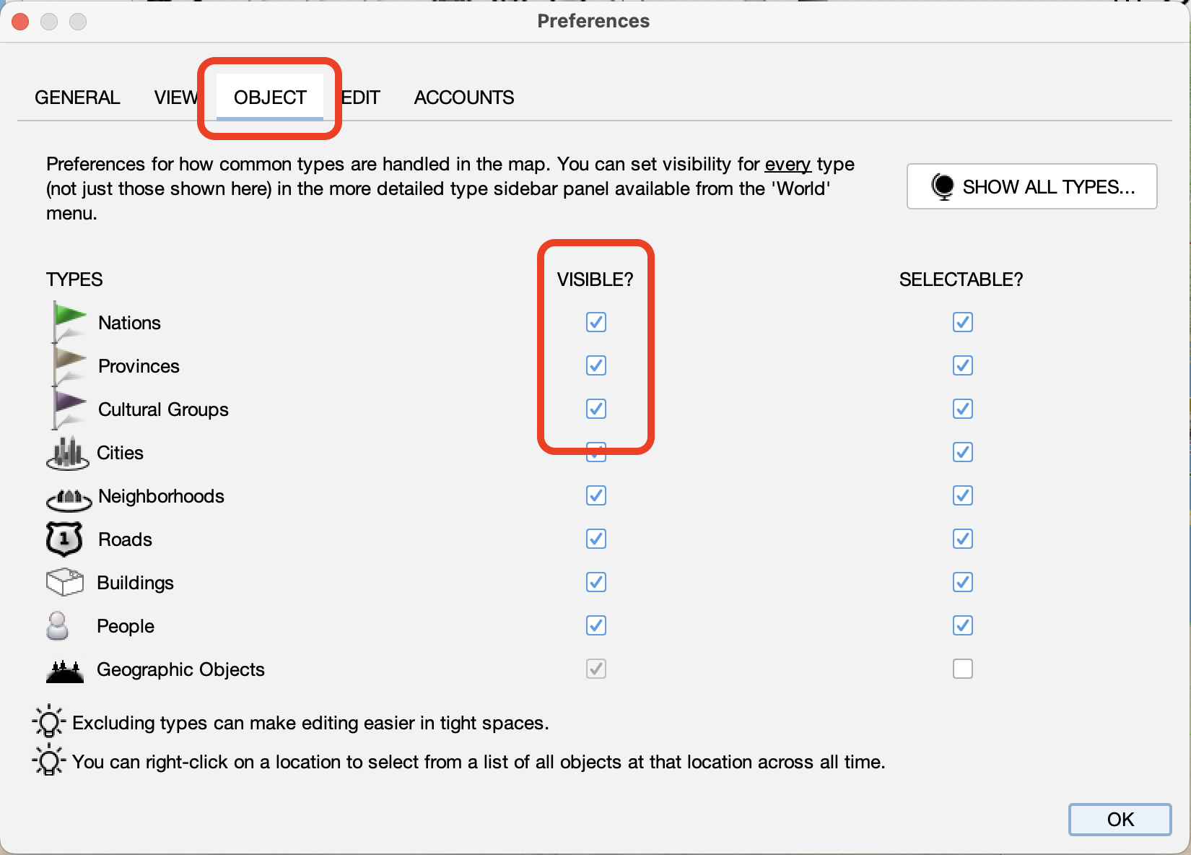Toggle the Roads visible checkbox

coord(595,539)
